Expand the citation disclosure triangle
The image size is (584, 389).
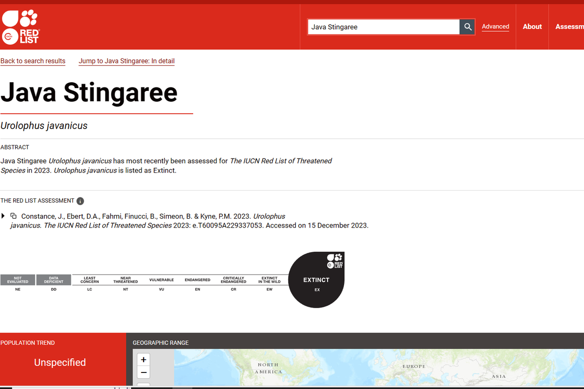click(3, 215)
